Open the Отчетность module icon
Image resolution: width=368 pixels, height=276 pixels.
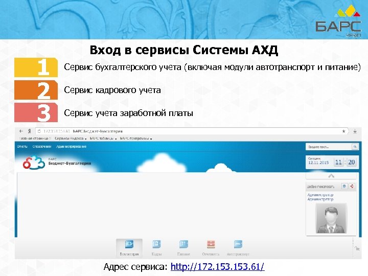211,248
